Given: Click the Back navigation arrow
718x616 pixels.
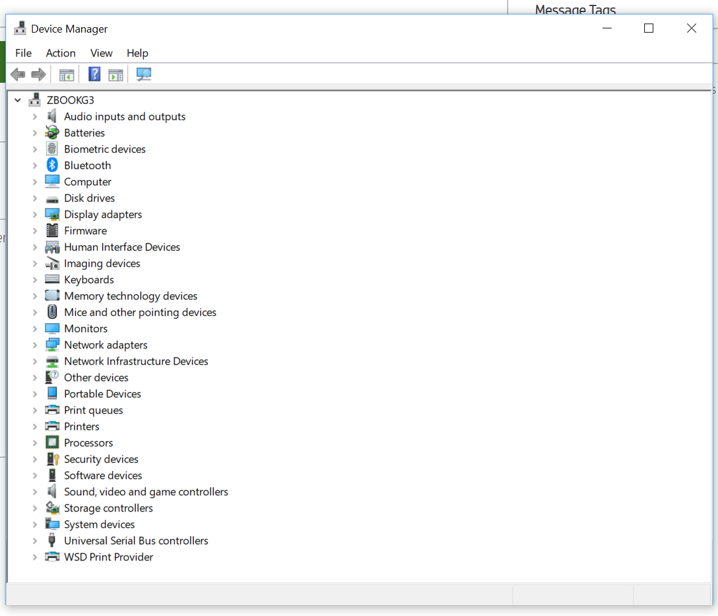Looking at the screenshot, I should tap(18, 74).
